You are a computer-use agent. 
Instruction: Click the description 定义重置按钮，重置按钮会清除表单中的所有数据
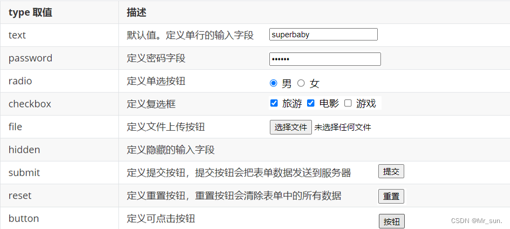(234, 196)
